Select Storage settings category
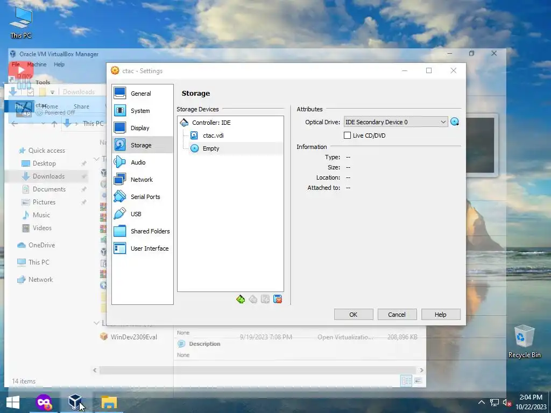Screen dimensions: 551x413 [142, 145]
